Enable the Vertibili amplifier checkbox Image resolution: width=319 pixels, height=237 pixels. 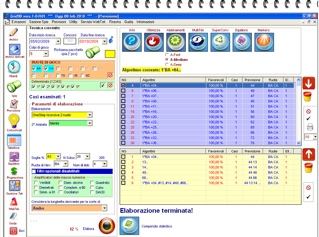click(36, 183)
